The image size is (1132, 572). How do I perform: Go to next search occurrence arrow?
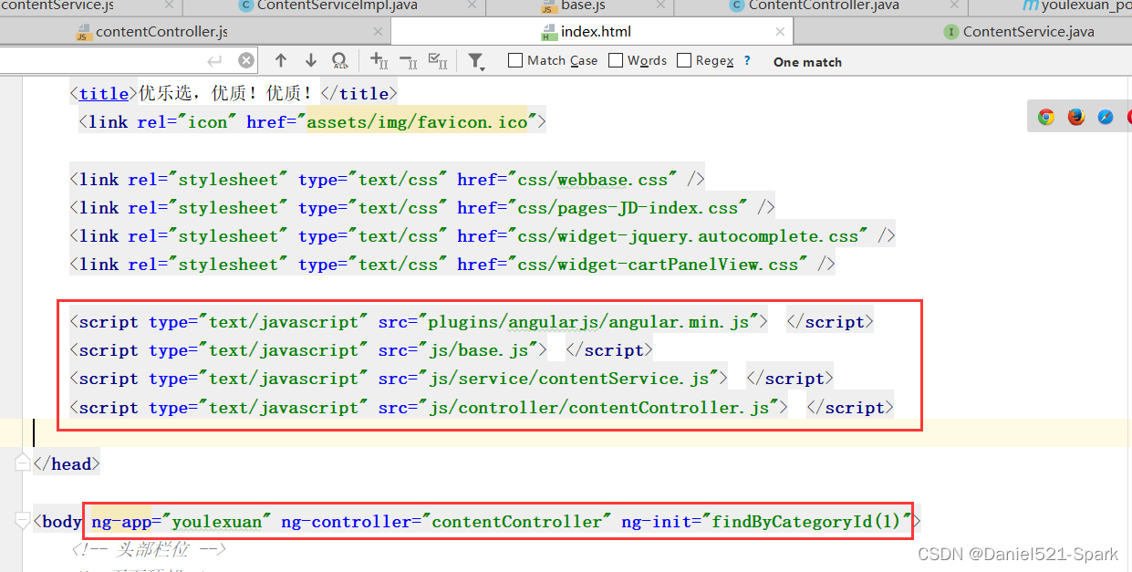(x=311, y=60)
